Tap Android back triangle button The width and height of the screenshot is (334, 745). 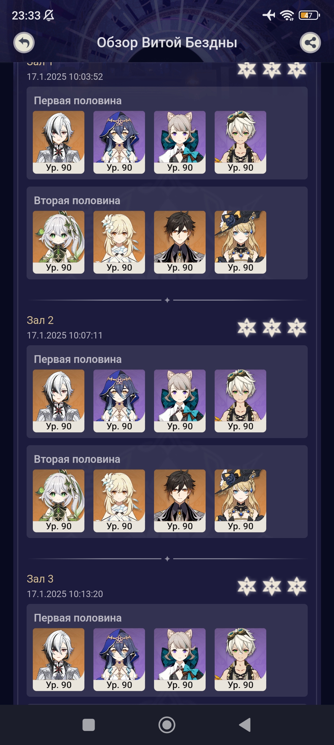[x=245, y=725]
